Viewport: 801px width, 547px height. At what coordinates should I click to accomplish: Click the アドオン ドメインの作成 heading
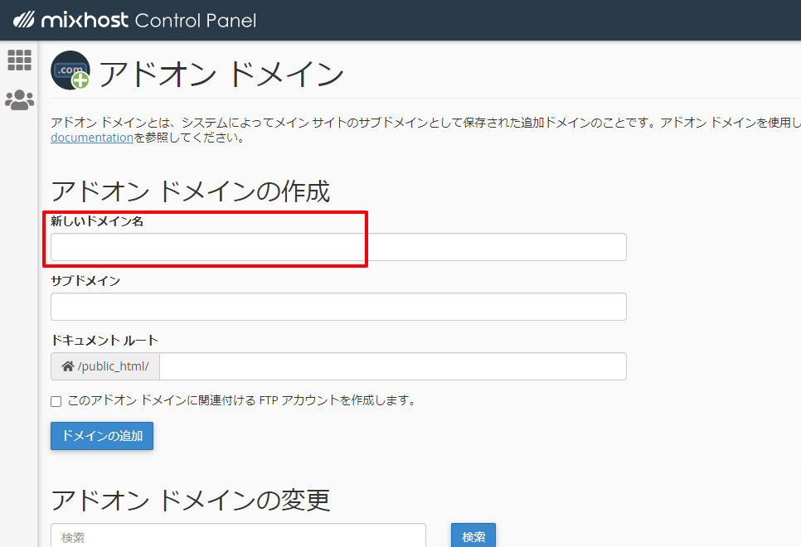point(191,191)
